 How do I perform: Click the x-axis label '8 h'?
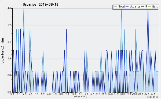point(61,94)
